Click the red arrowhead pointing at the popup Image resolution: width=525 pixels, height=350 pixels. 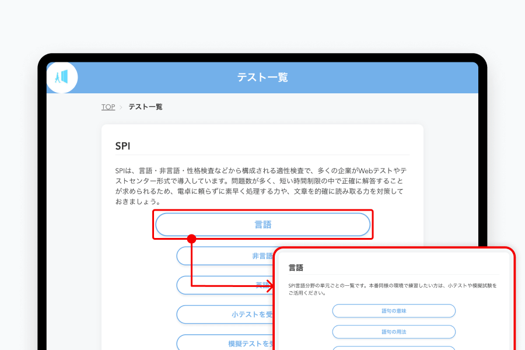pos(269,286)
